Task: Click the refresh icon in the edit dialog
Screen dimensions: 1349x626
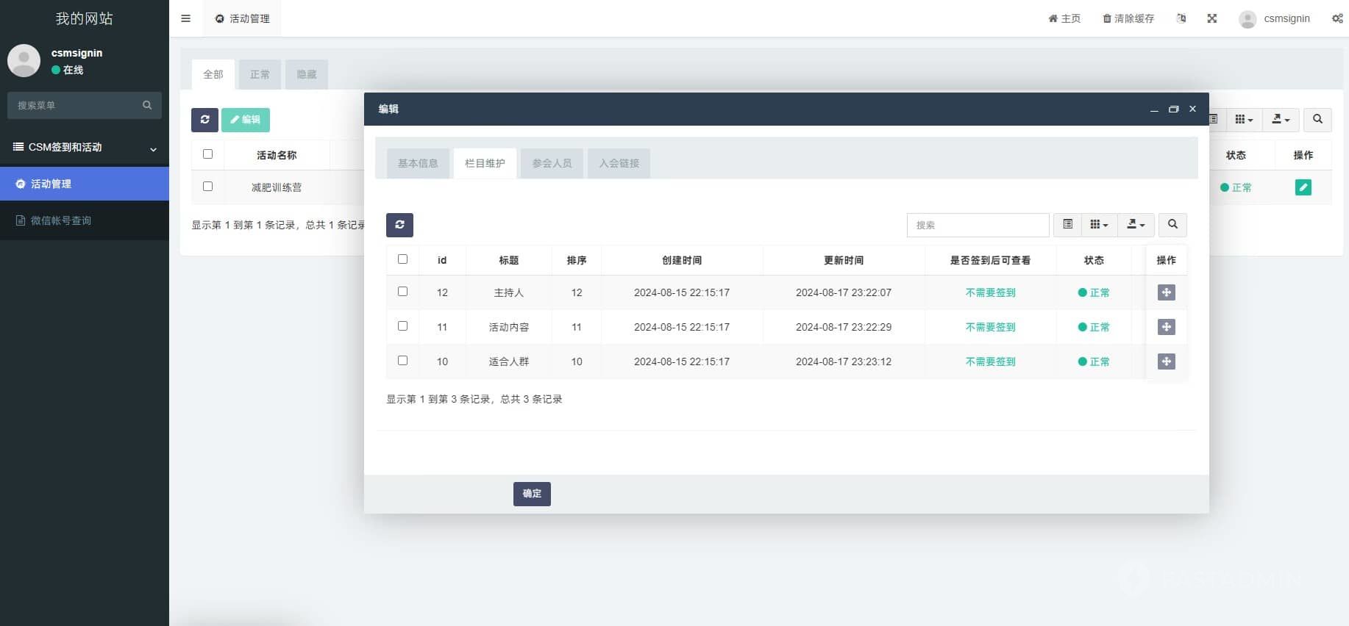Action: point(399,225)
